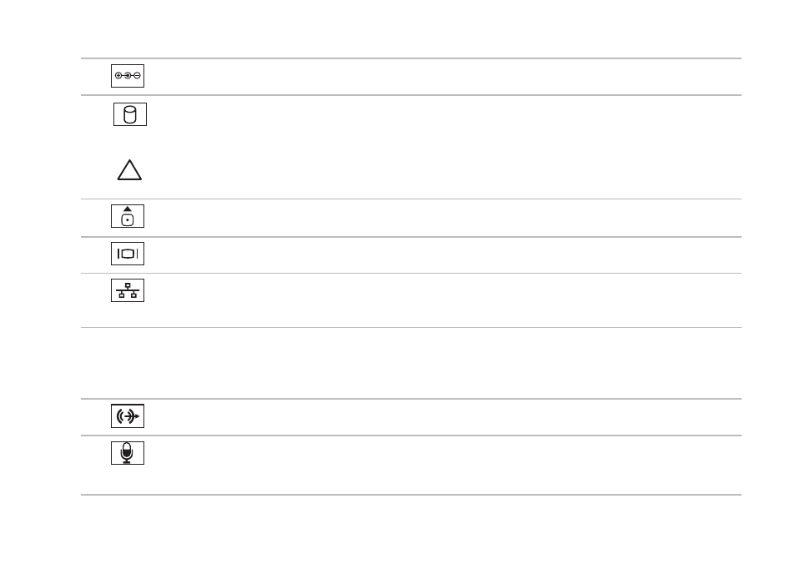Image resolution: width=795 pixels, height=564 pixels.
Task: Click the plus circle in power icon
Action: coord(118,76)
